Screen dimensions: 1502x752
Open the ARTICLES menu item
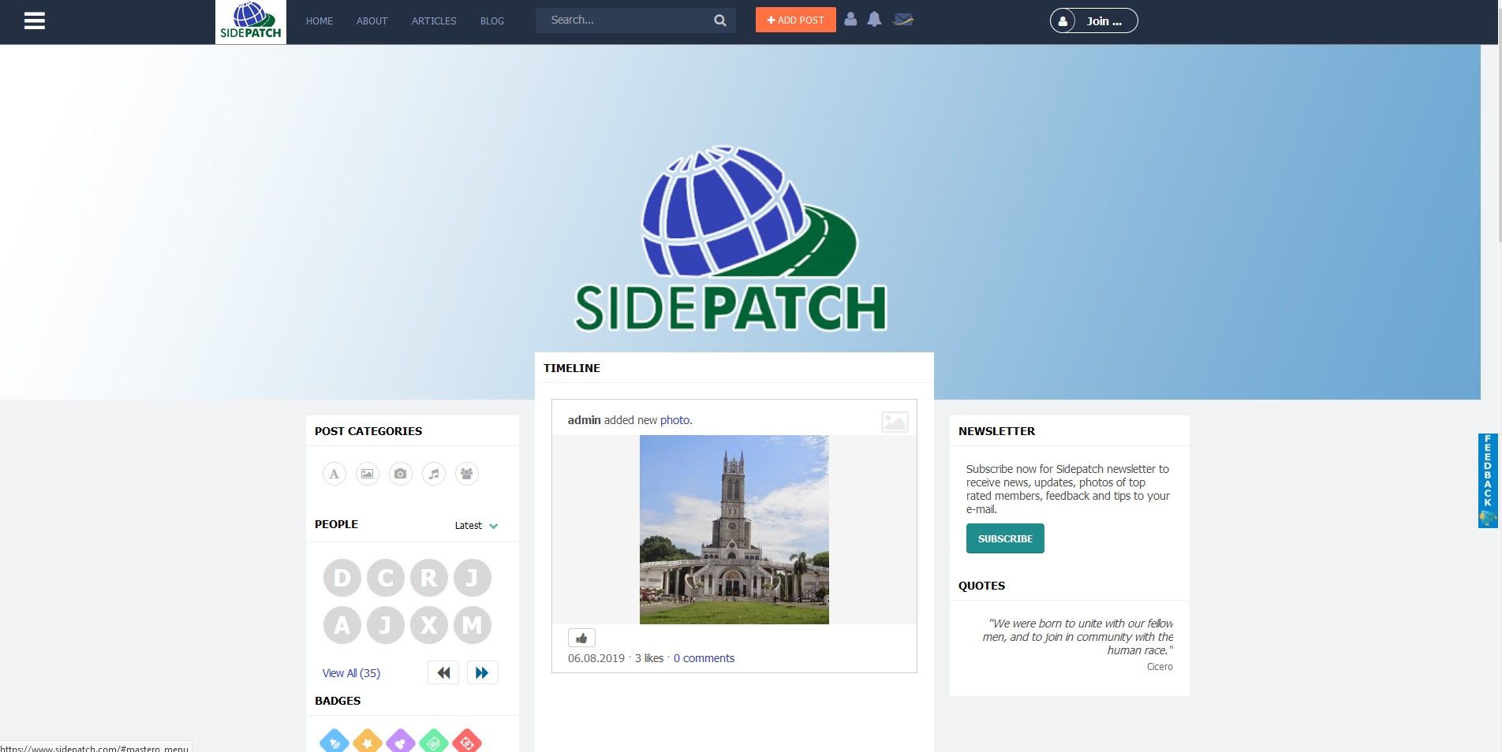pos(434,21)
